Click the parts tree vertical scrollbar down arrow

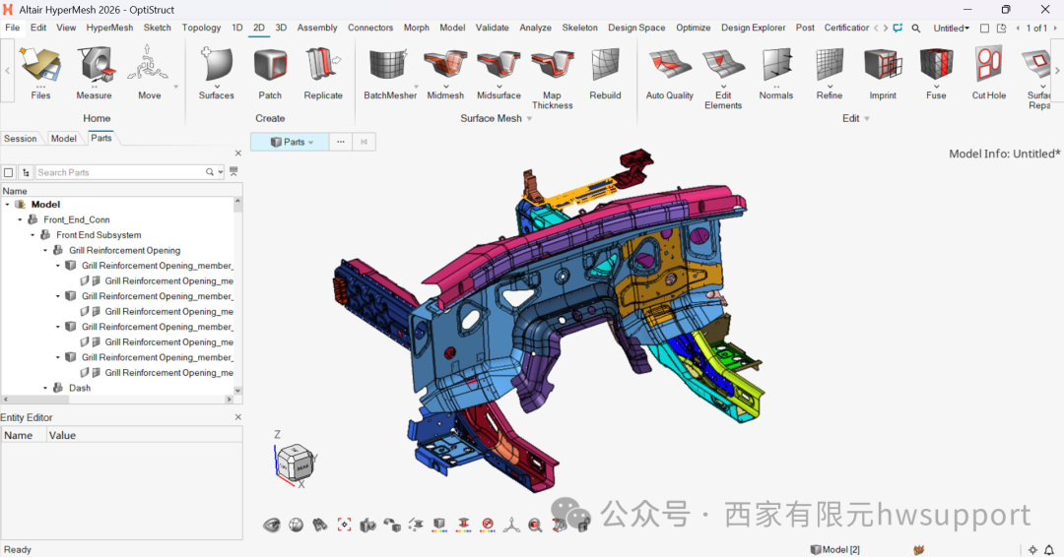[x=237, y=391]
